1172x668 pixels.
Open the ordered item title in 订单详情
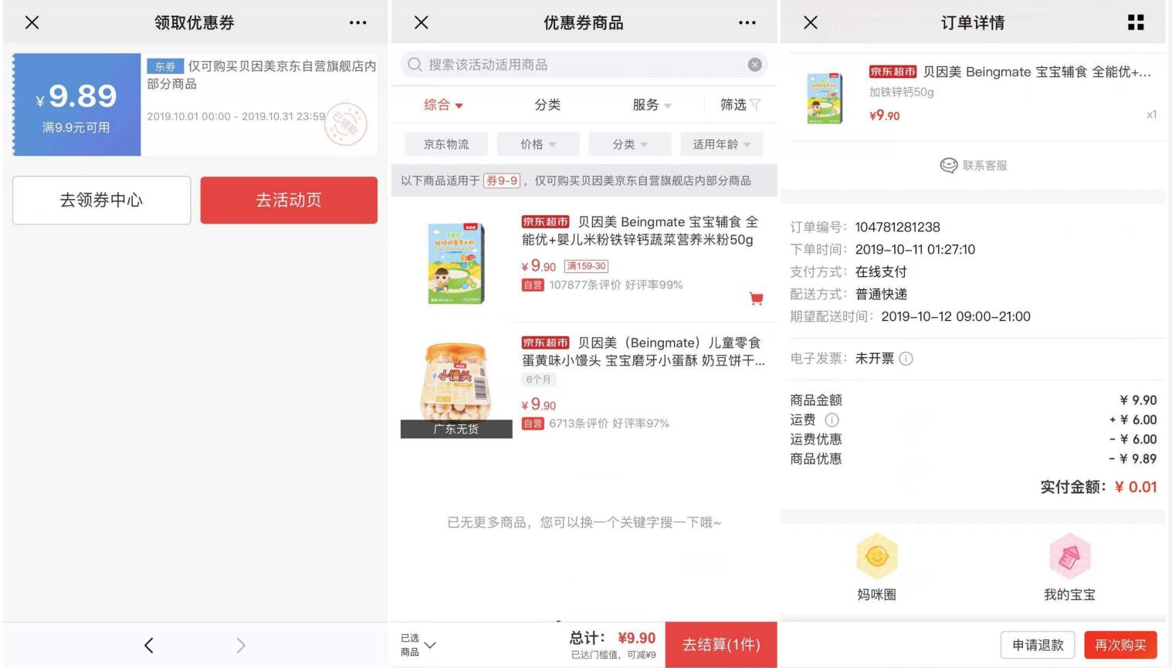(x=1010, y=72)
